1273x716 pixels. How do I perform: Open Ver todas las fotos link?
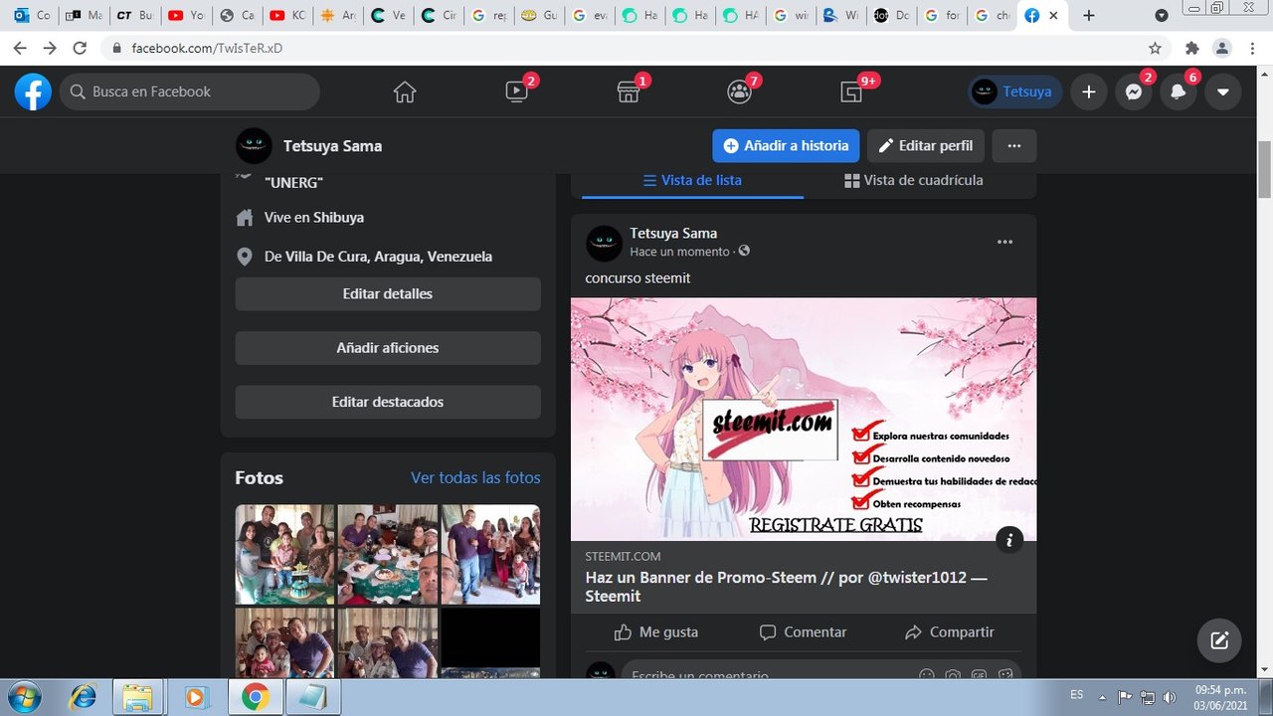[x=475, y=477]
